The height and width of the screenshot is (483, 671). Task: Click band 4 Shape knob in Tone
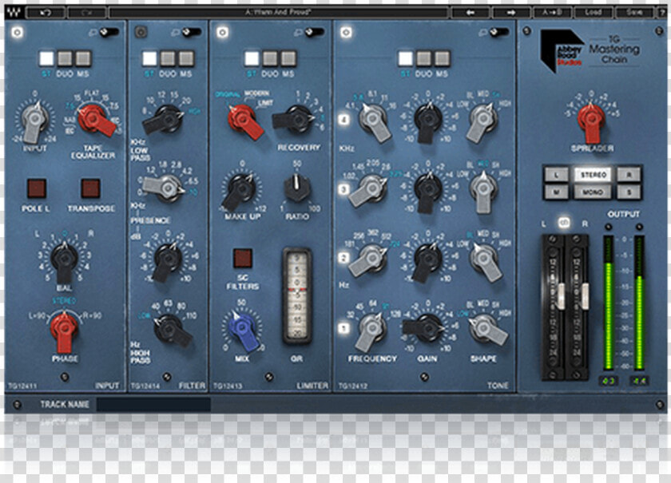[x=482, y=121]
